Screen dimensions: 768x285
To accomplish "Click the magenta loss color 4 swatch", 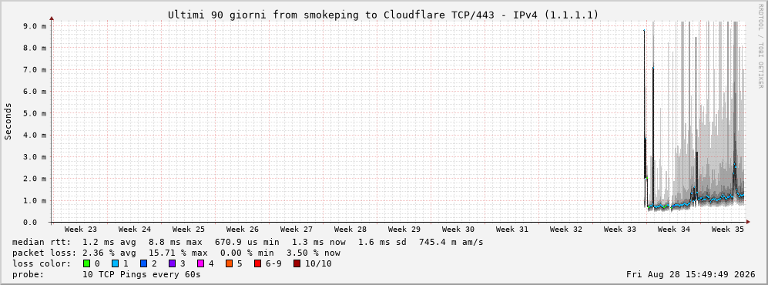I will pos(200,263).
